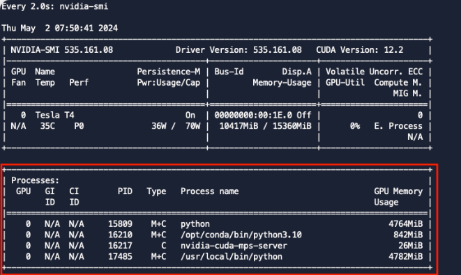Viewport: 461px width, 275px height.
Task: Click the 'python' process name
Action: [195, 224]
